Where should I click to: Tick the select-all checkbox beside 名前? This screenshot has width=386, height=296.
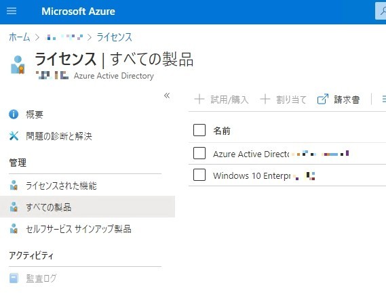(199, 130)
